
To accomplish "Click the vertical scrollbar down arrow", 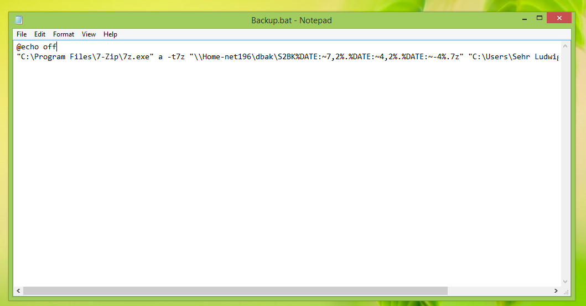I will [x=566, y=281].
